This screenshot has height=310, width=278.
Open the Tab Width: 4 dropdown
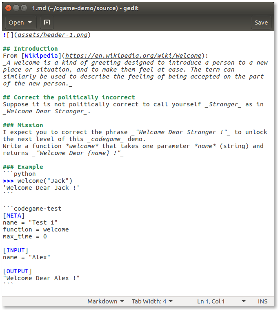152,301
